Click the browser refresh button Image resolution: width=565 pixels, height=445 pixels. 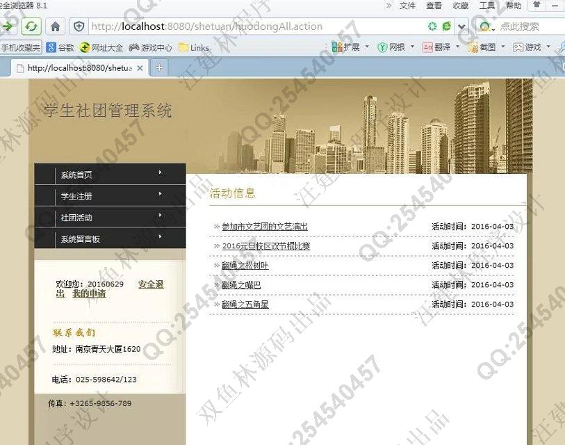[31, 26]
